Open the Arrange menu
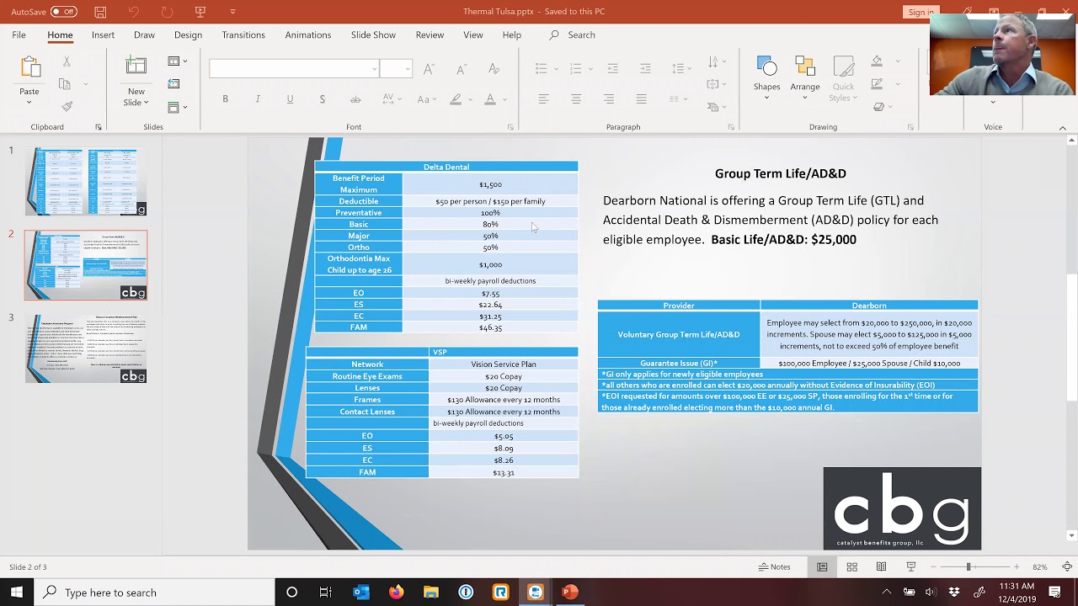The width and height of the screenshot is (1078, 606). pos(804,77)
